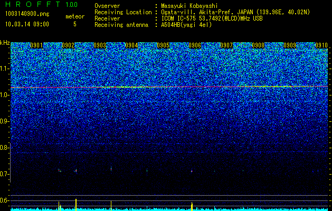332x211 pixels.
Task: Select observer name Masayuki Kobayashi
Action: coord(189,6)
